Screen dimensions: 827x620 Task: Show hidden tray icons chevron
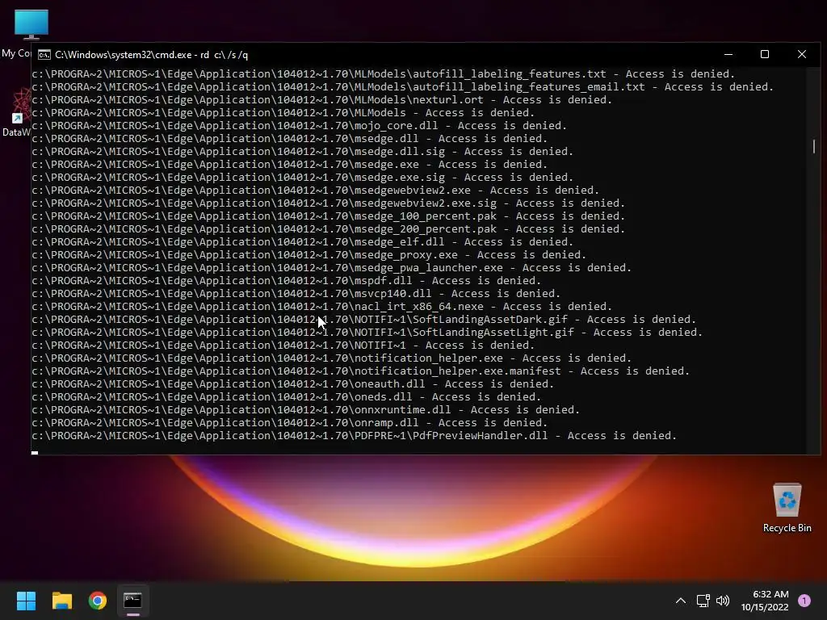pyautogui.click(x=680, y=601)
